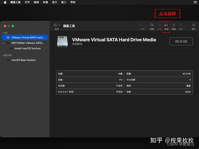Click the 内置 sidebar section header
This screenshot has width=199, height=149.
click(x=5, y=33)
